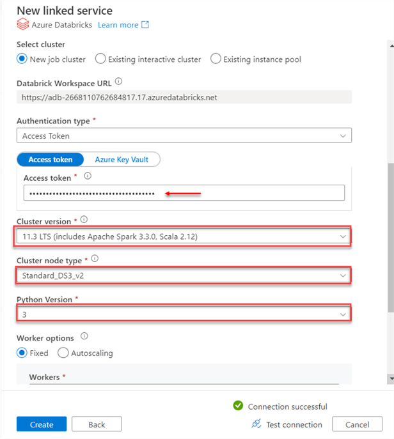Select the Existing interactive cluster option
This screenshot has width=394, height=439.
(100, 59)
